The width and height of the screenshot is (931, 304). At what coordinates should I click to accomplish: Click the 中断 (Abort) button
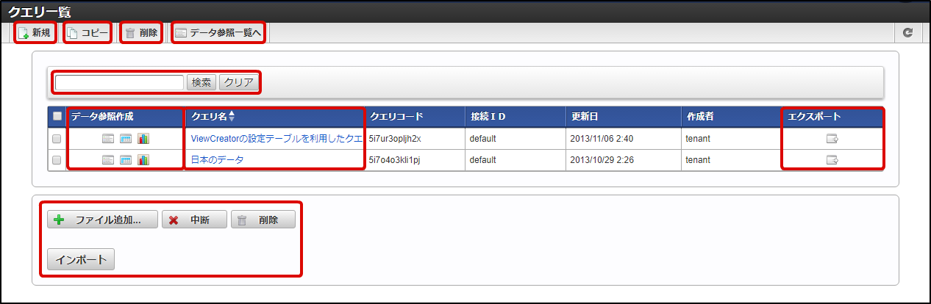tap(194, 220)
